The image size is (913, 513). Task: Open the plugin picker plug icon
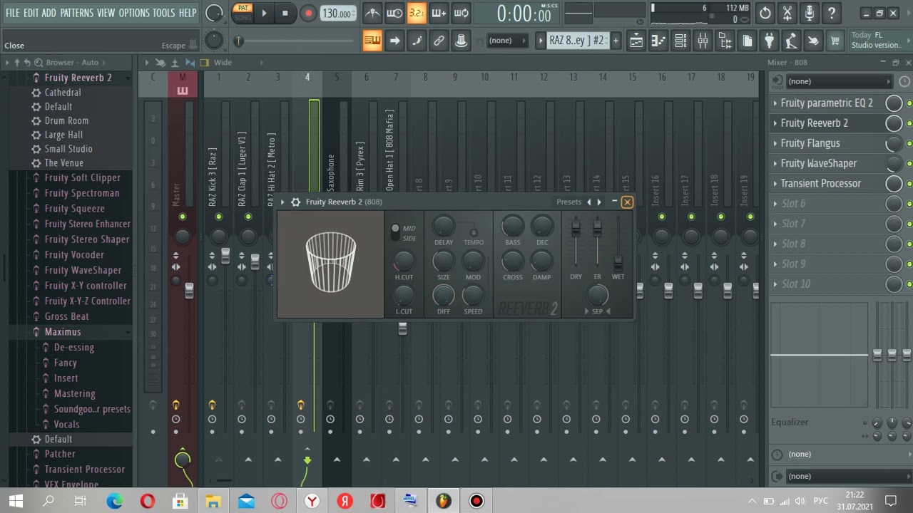pyautogui.click(x=769, y=41)
